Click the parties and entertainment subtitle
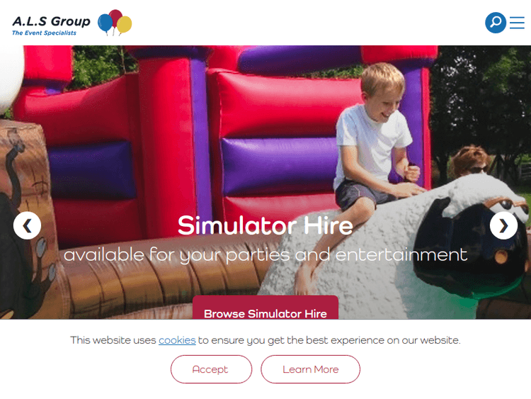Viewport: 531px width, 399px height. click(x=265, y=254)
